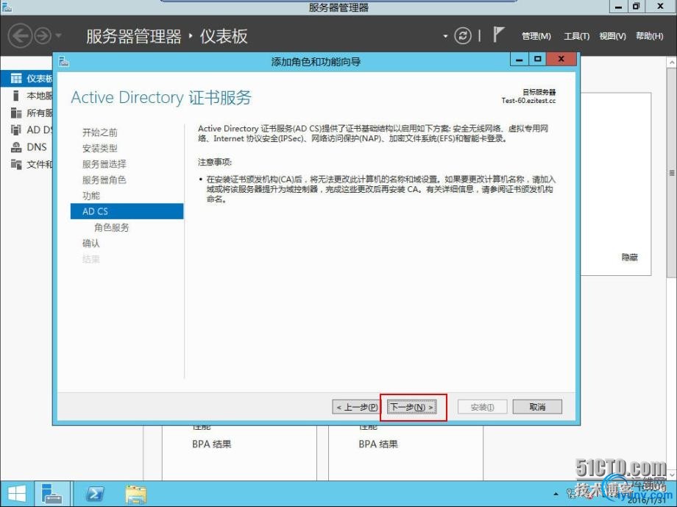
Task: Minimize the add roles wizard
Action: (x=519, y=60)
